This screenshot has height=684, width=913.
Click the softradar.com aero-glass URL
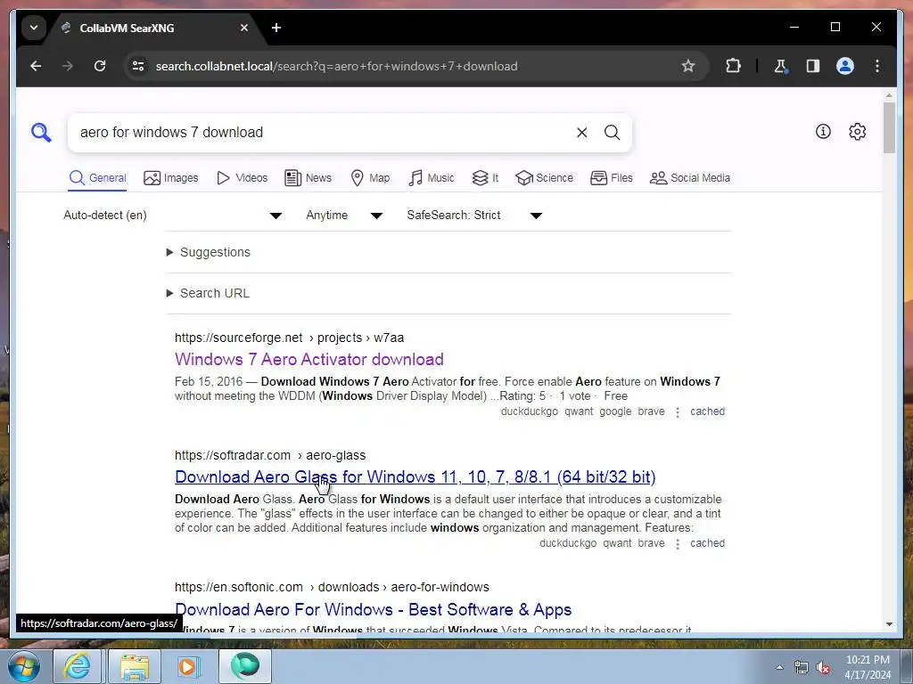270,455
